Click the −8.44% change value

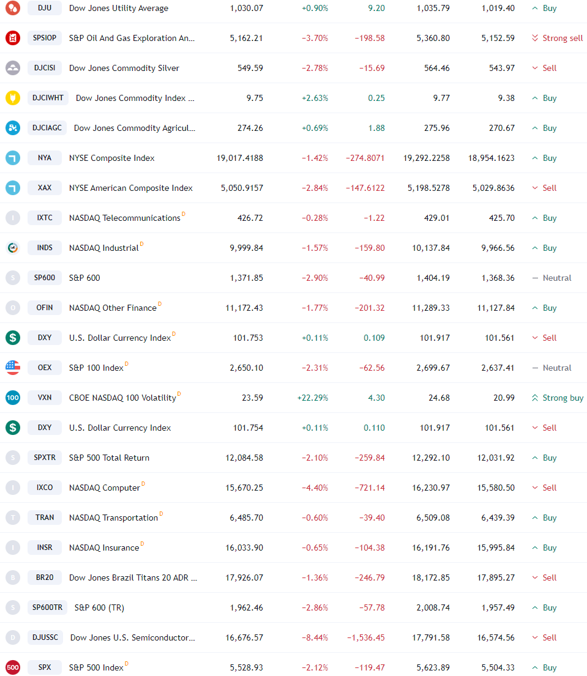[315, 637]
